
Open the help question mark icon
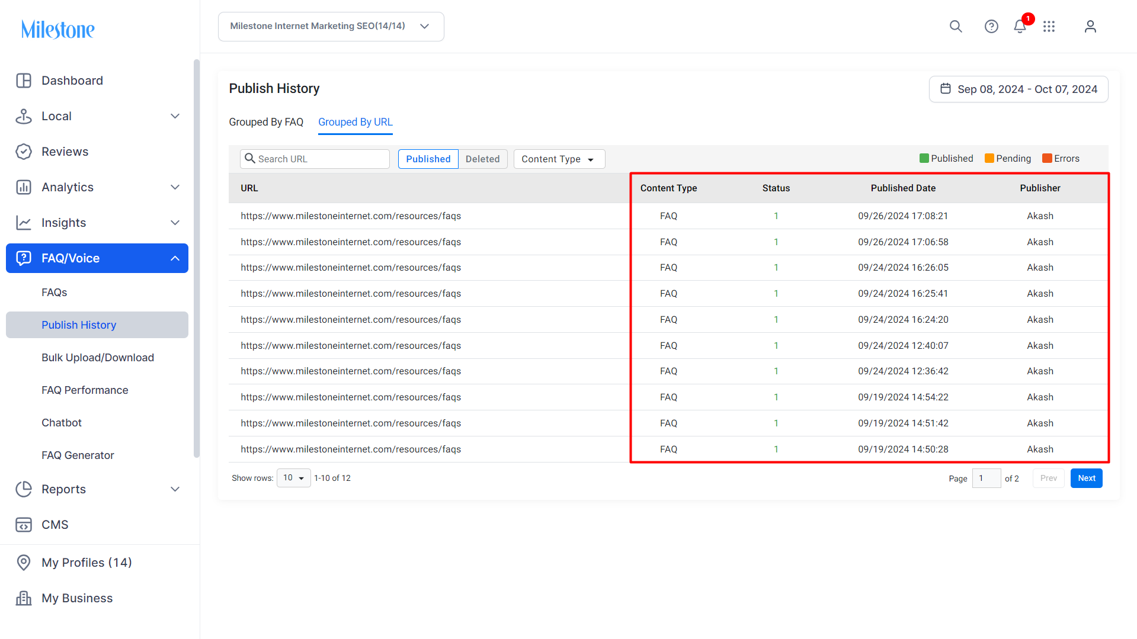click(991, 27)
